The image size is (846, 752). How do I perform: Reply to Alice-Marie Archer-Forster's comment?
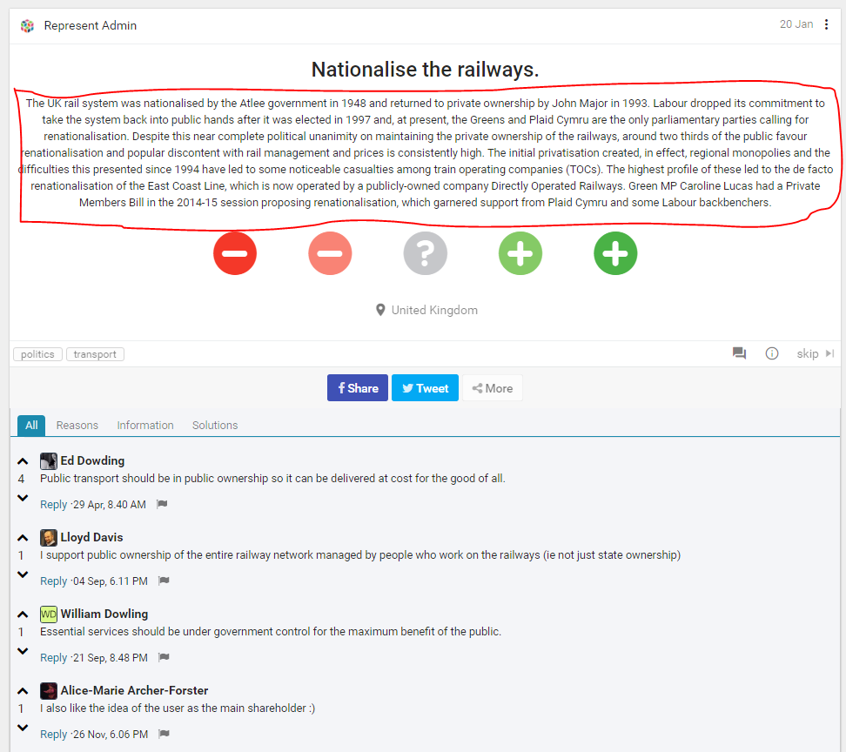pyautogui.click(x=53, y=735)
